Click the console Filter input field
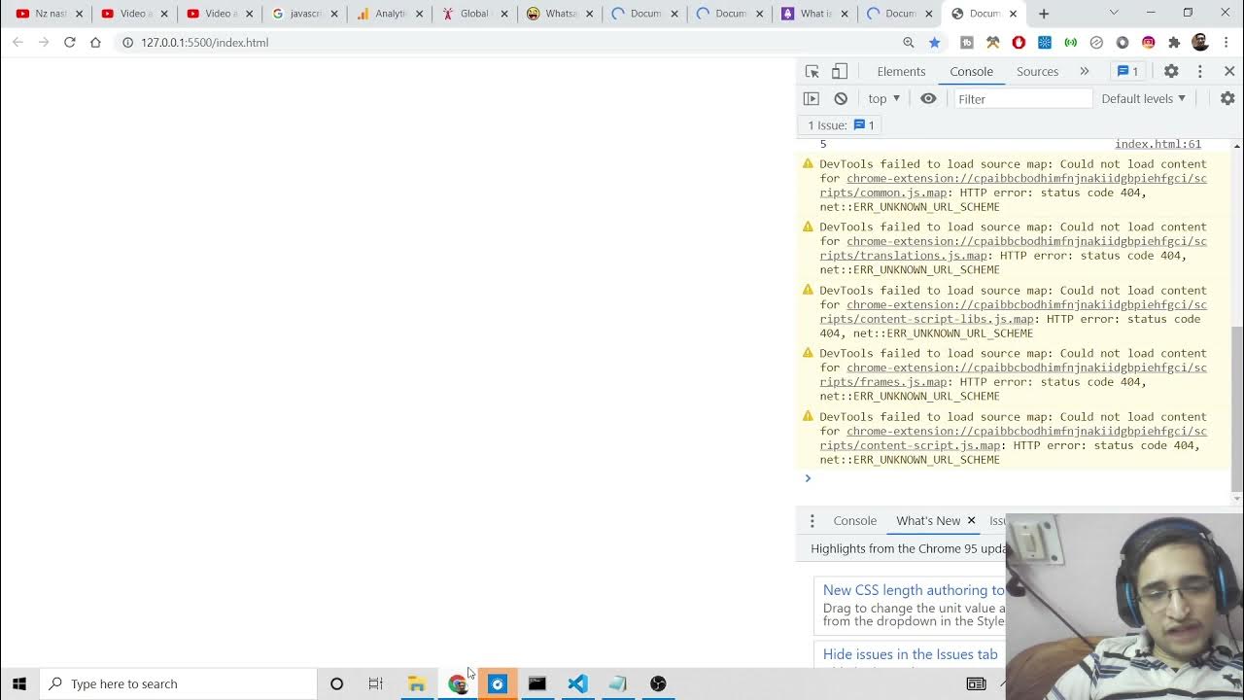1244x700 pixels. click(1022, 98)
